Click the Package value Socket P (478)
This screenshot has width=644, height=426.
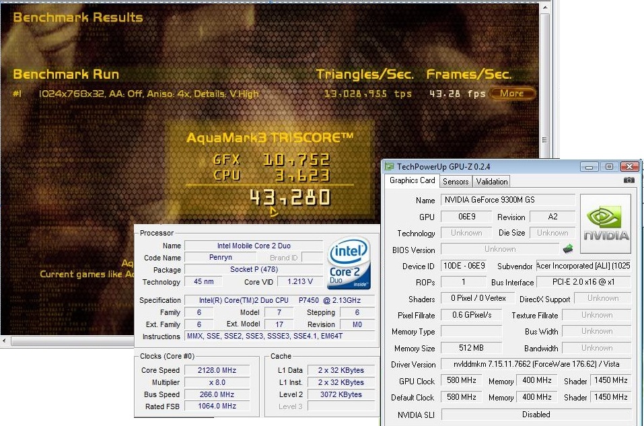coord(254,269)
